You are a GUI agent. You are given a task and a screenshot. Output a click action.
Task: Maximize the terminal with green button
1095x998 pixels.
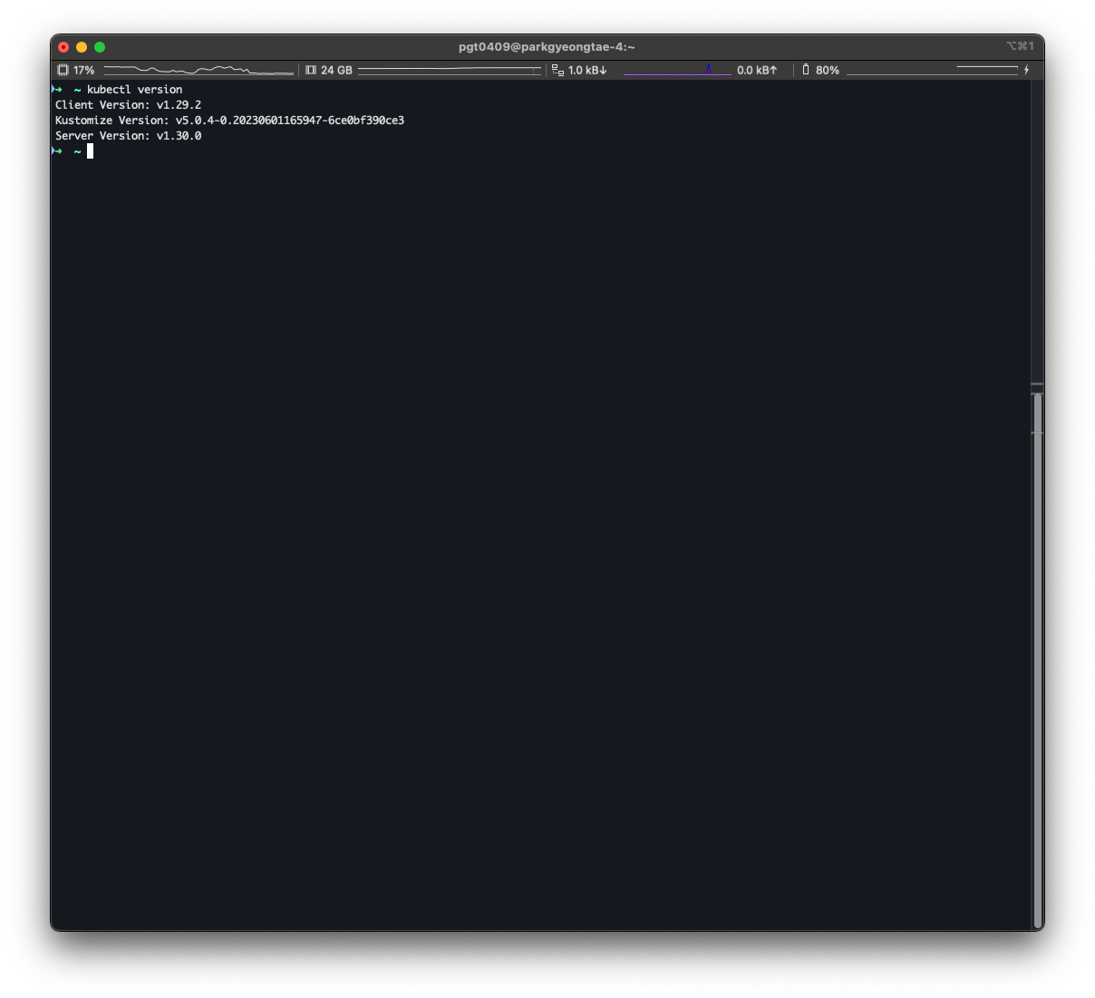(x=100, y=47)
